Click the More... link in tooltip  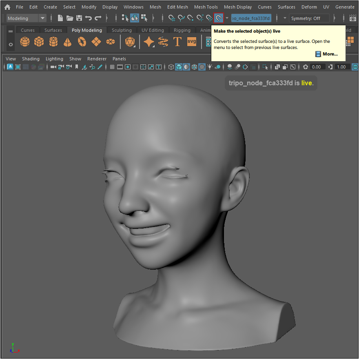(330, 54)
